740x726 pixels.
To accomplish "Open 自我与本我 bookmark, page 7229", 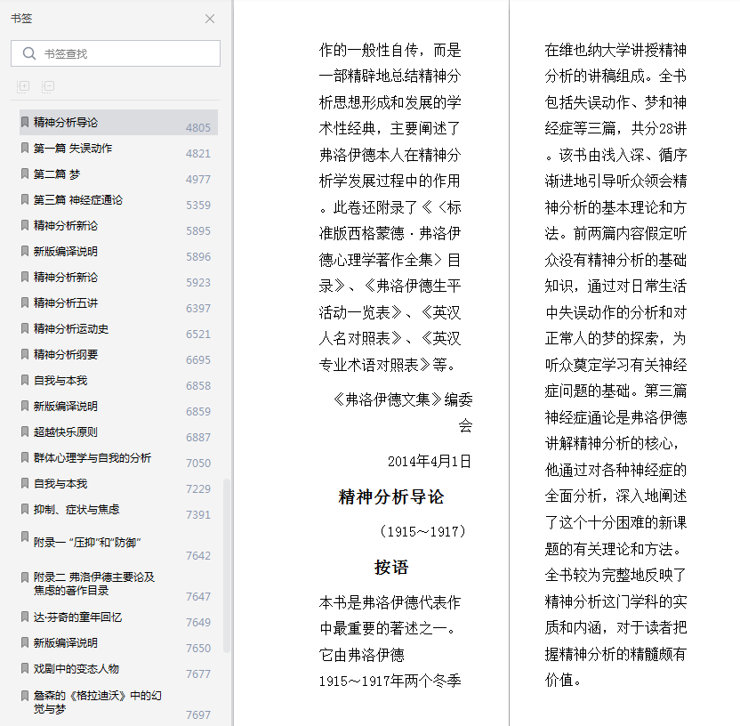I will pos(118,484).
